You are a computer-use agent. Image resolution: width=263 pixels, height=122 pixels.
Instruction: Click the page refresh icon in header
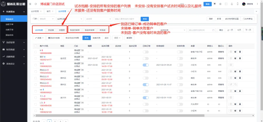tap(36, 4)
